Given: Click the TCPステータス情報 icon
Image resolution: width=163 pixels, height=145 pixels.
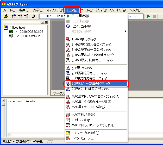Looking at the screenshot, I should 68,133.
